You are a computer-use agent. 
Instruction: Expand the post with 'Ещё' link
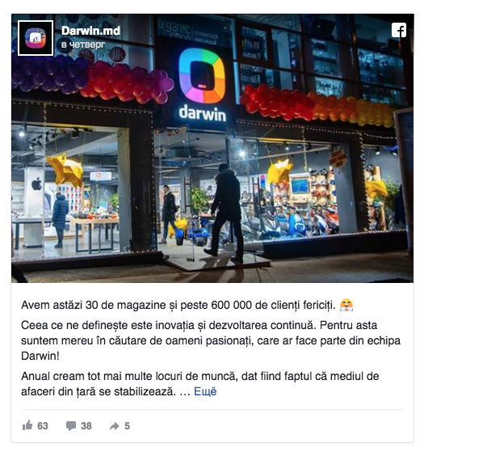click(x=205, y=391)
